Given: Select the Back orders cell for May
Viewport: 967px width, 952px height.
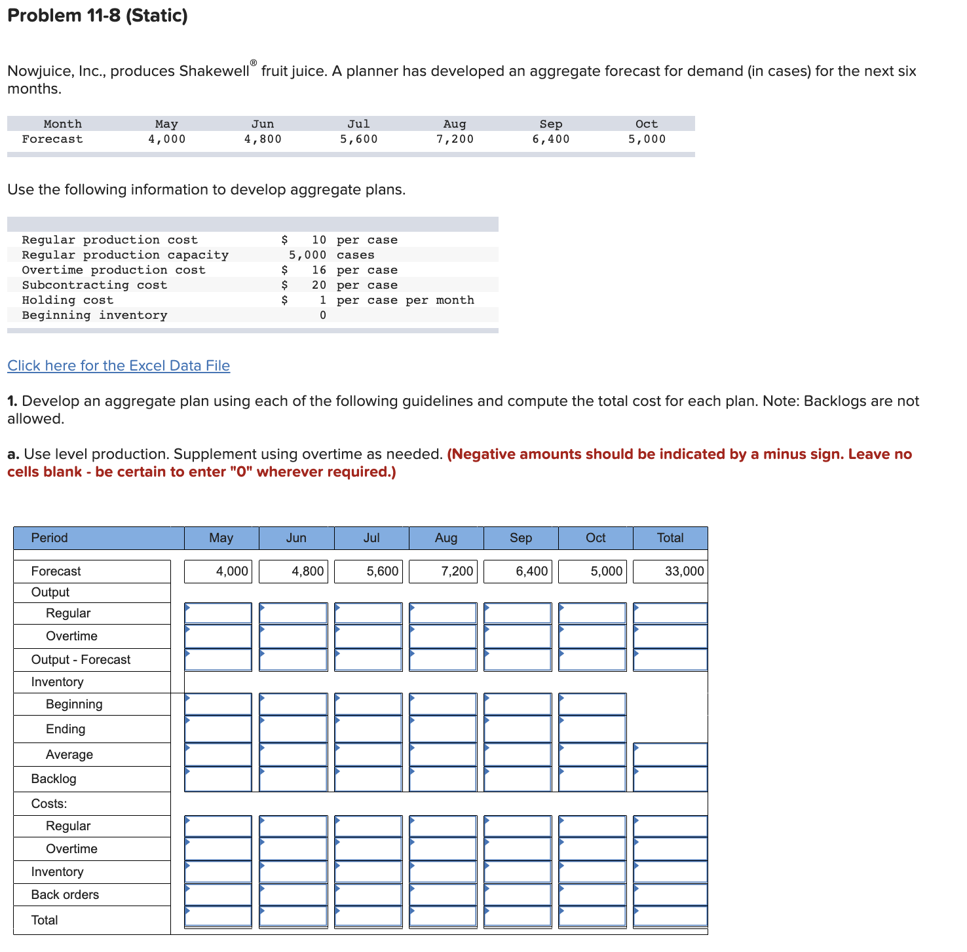Looking at the screenshot, I should (218, 895).
